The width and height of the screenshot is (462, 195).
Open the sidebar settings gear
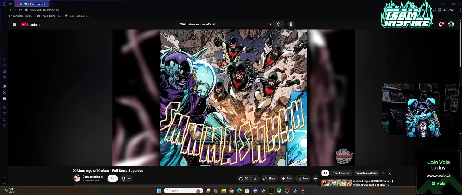4,125
